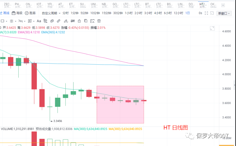The width and height of the screenshot is (236, 146).
Task: Click the chain link tool icon
Action: [x=52, y=21]
